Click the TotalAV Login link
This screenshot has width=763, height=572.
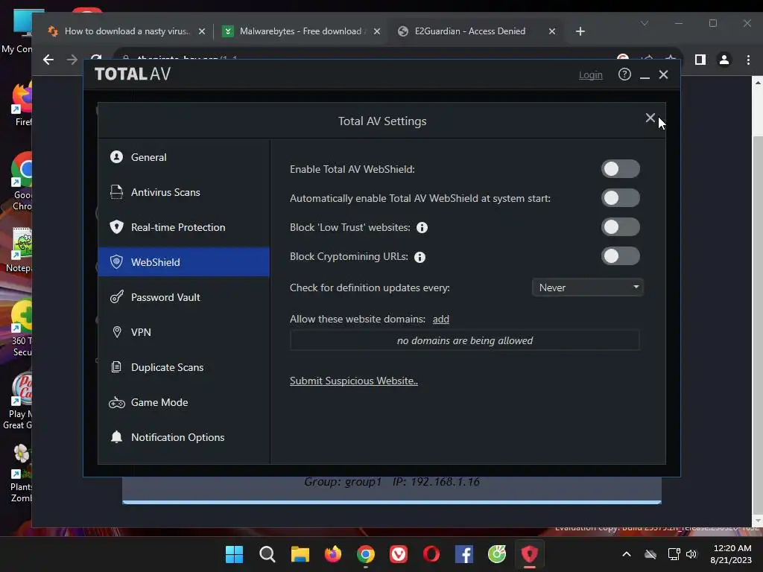point(590,75)
